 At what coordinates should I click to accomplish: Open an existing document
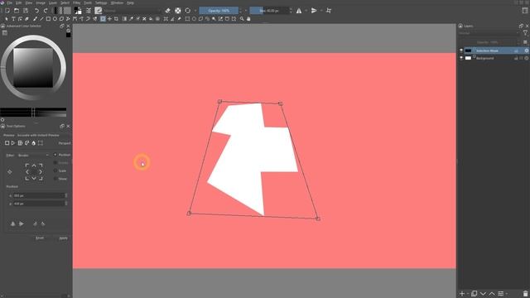pos(17,11)
